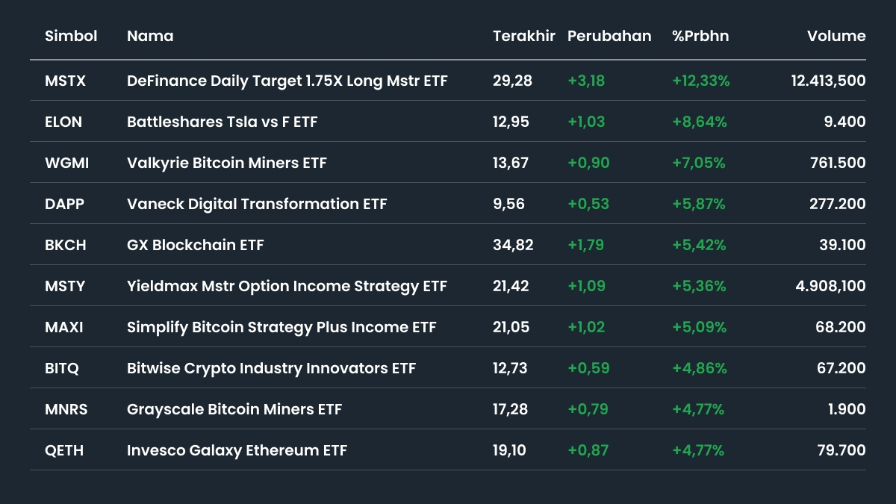This screenshot has height=504, width=896.
Task: Open Valkyrie Bitcoin Miners ETF
Action: 227,163
